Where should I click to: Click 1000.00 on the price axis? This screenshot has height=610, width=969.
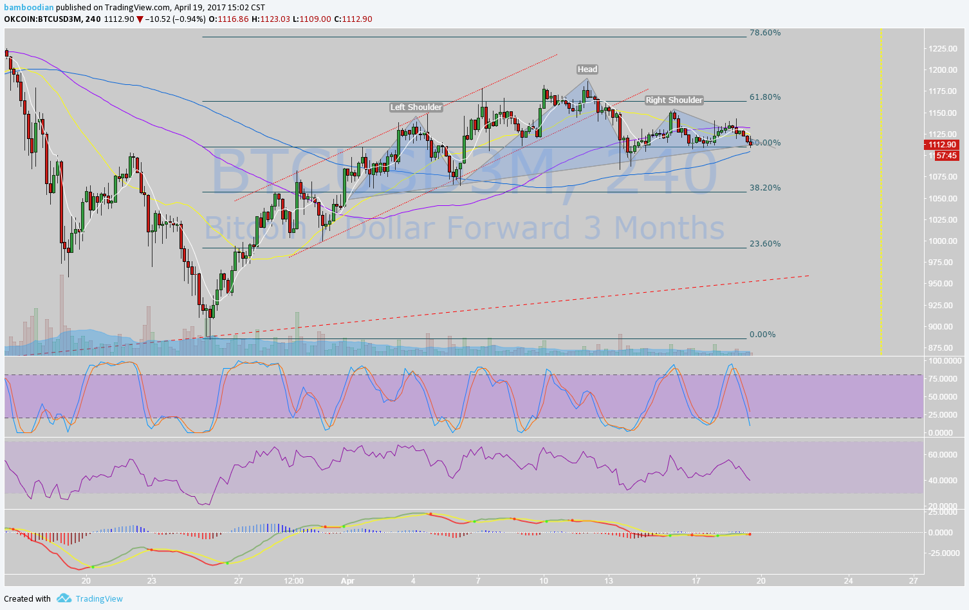click(x=943, y=241)
